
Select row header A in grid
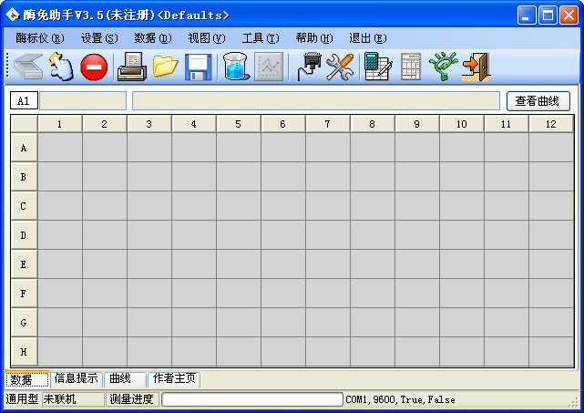tap(24, 148)
